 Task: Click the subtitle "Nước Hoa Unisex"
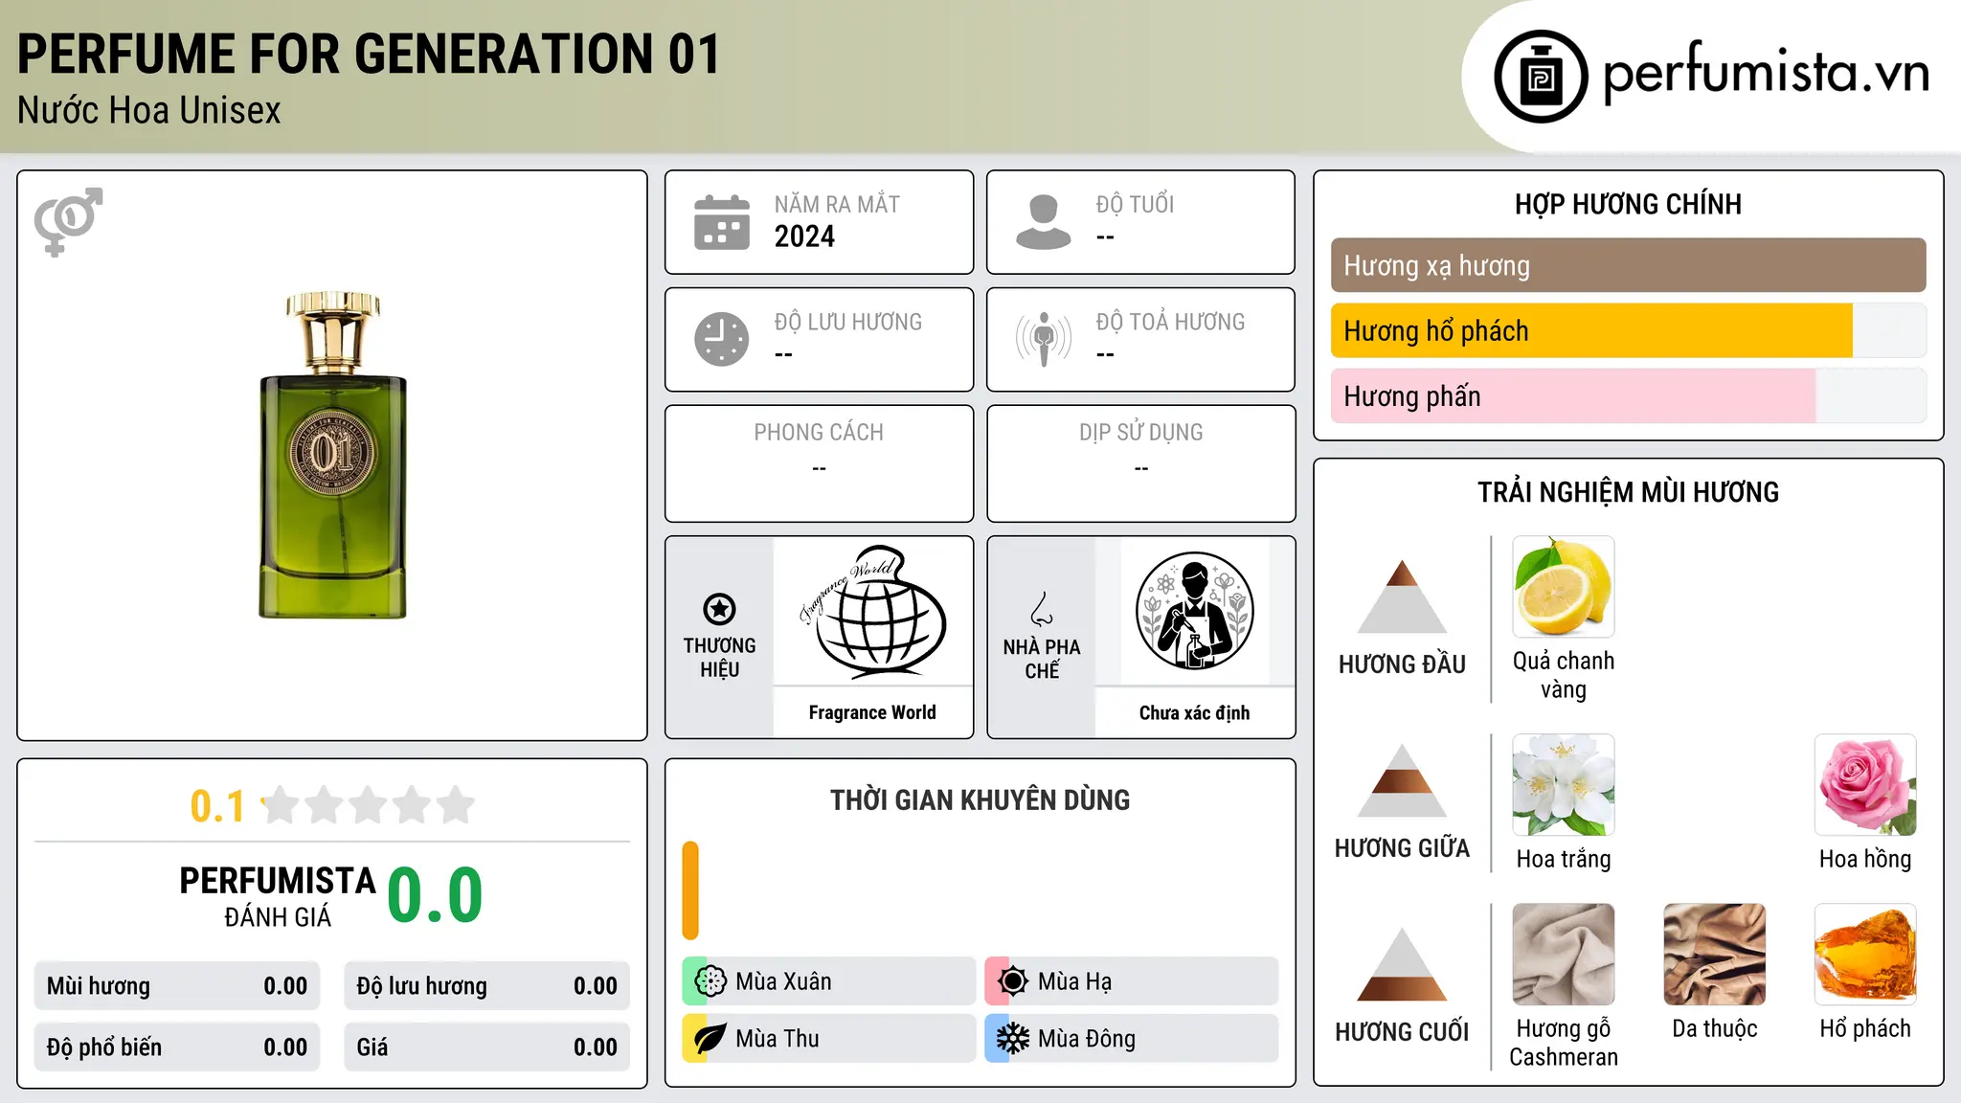point(149,110)
